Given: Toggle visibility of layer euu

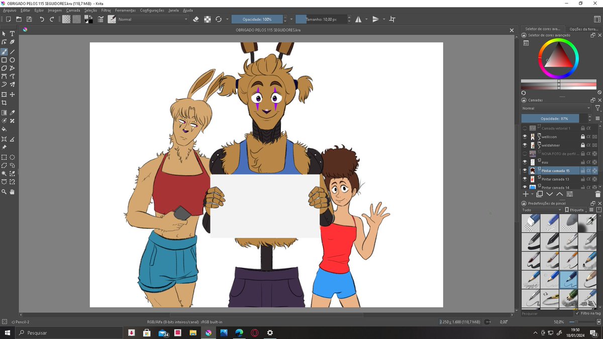Looking at the screenshot, I should click(x=525, y=162).
